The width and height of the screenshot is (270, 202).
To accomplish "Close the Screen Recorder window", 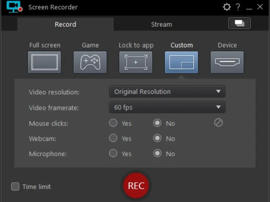I will [260, 7].
